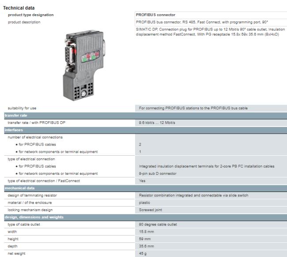This screenshot has height=257, width=287.
Task: Click the product description label
Action: 24,22
